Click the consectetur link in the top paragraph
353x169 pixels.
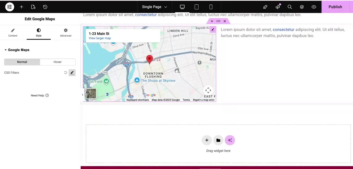tap(146, 15)
